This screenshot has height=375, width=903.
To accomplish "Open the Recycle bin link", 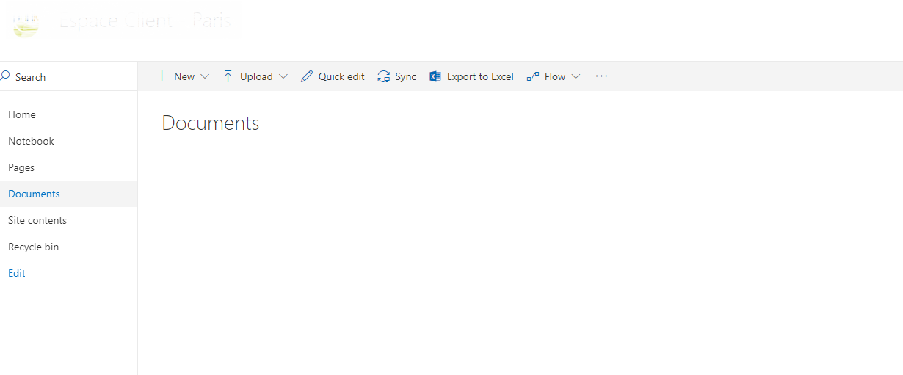I will 34,247.
